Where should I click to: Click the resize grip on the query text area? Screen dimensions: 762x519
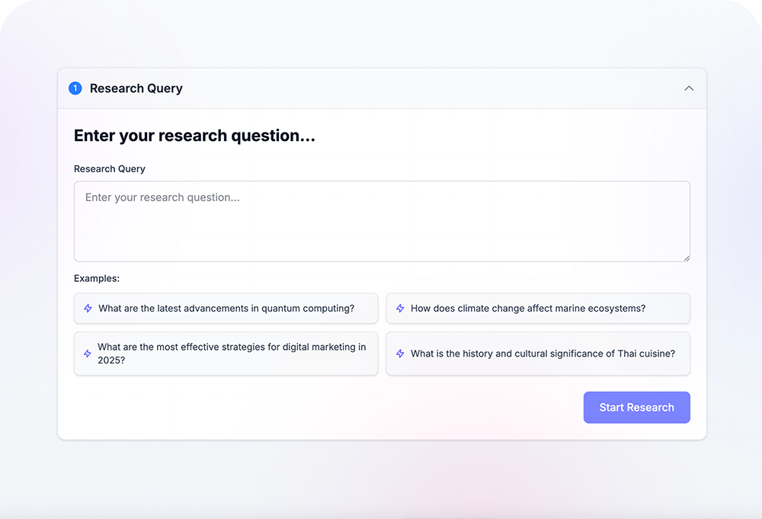(687, 258)
